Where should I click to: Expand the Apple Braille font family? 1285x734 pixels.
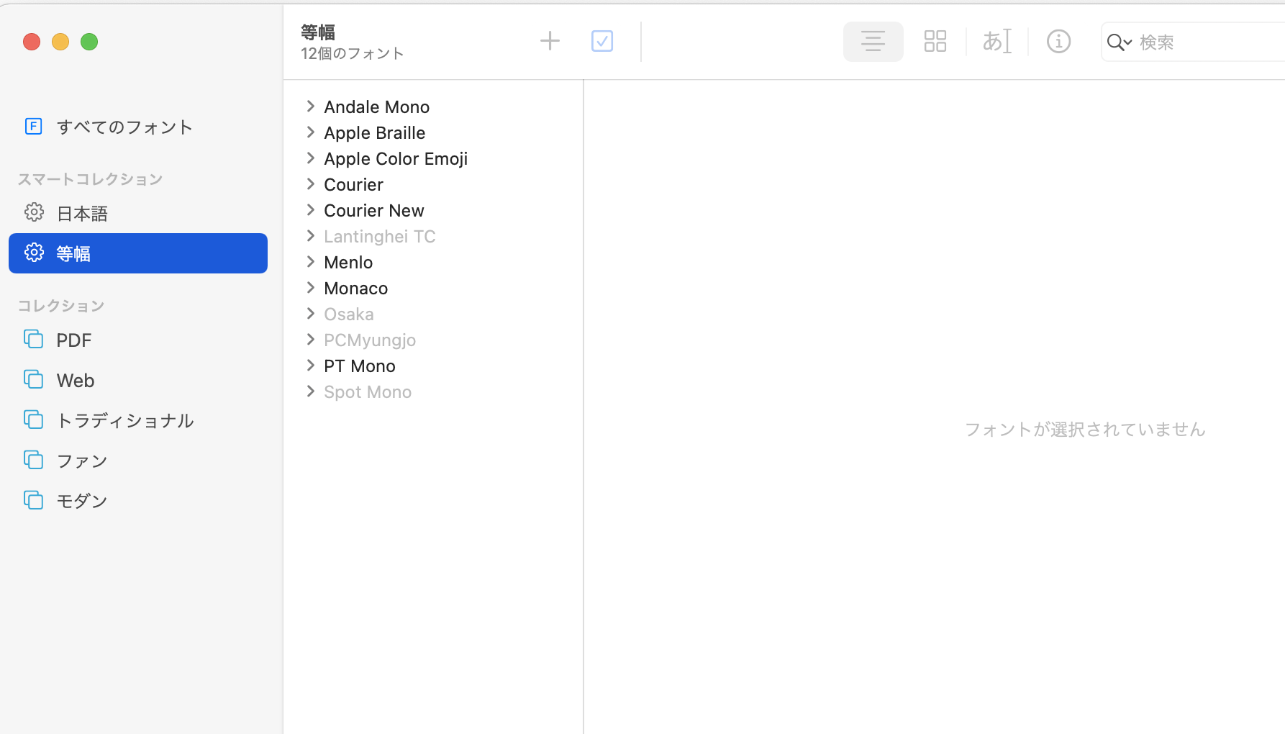(x=311, y=132)
